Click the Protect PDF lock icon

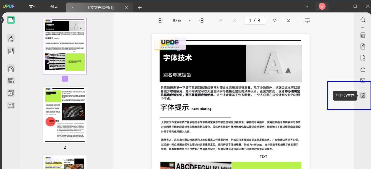pos(363,58)
